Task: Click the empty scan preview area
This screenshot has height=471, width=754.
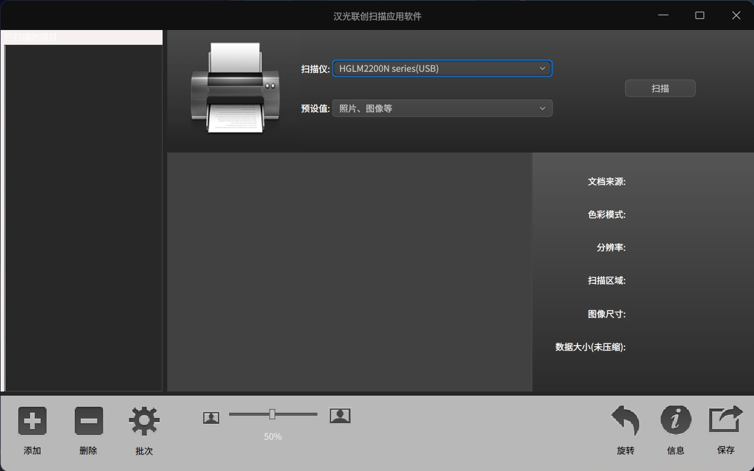Action: click(349, 271)
